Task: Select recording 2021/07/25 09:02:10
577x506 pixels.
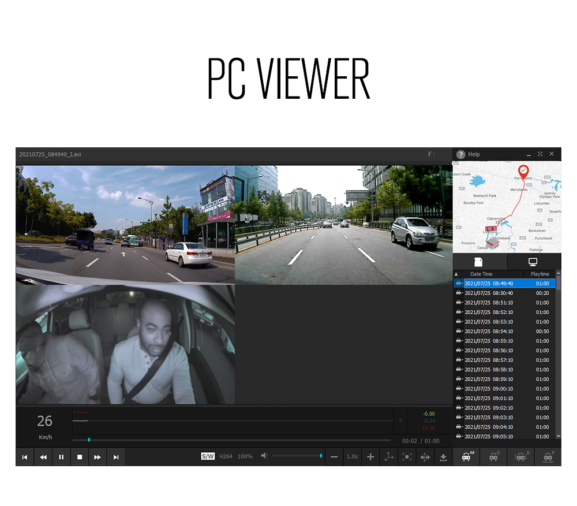Action: (504, 408)
